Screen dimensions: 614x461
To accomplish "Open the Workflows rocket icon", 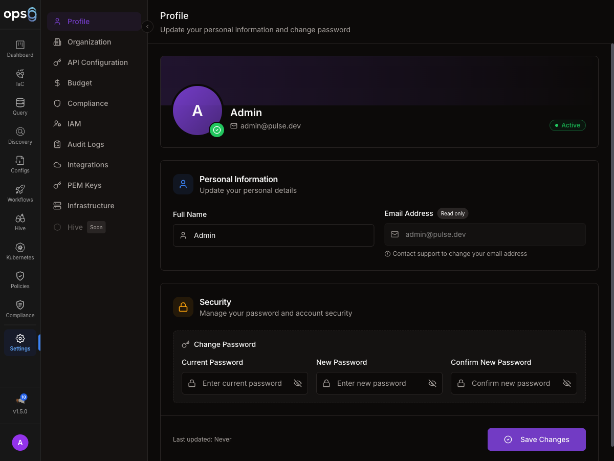I will coord(20,190).
